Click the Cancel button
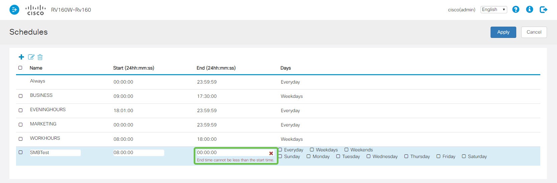 pos(534,32)
